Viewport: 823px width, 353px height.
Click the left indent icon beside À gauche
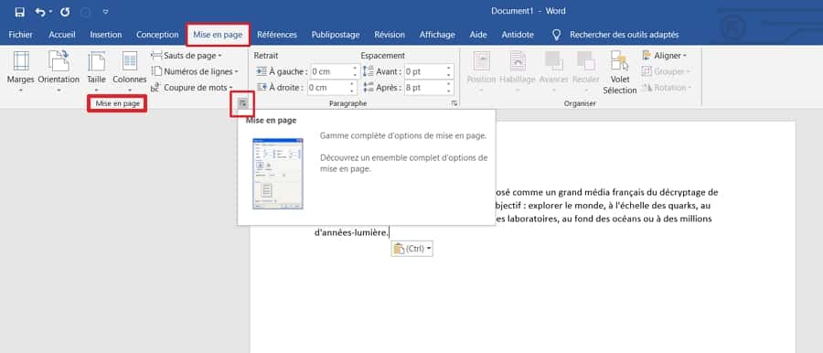[262, 71]
